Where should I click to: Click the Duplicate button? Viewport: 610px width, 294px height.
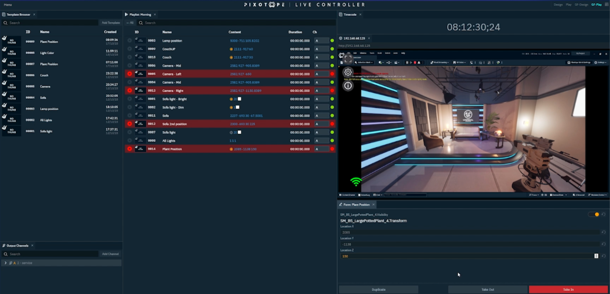pos(378,289)
